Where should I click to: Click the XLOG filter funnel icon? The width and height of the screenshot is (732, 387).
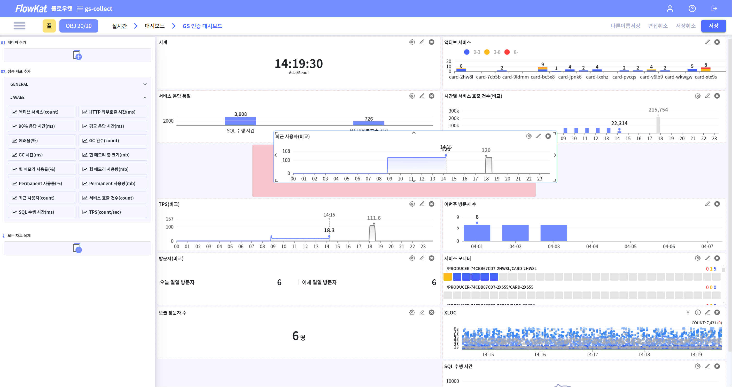688,312
